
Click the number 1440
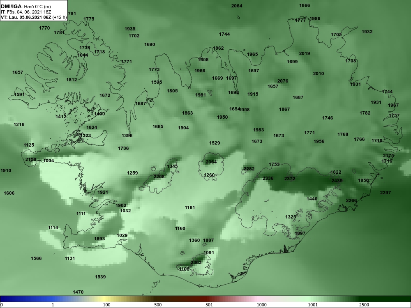pyautogui.click(x=312, y=199)
